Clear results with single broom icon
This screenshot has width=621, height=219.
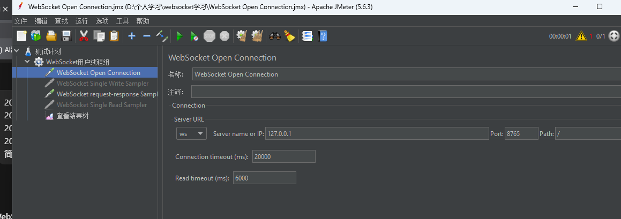[242, 36]
